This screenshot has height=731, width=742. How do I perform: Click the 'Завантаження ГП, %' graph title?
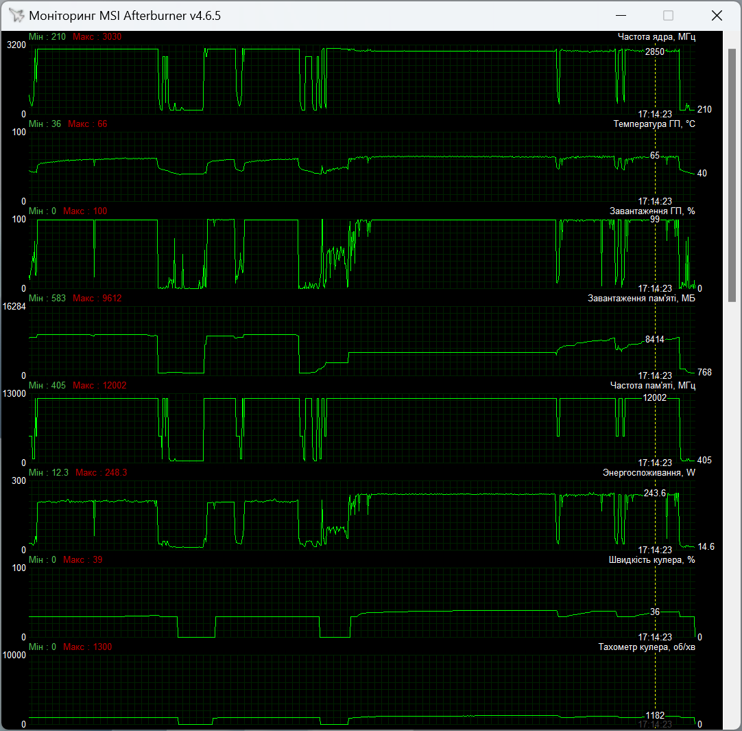tap(652, 211)
